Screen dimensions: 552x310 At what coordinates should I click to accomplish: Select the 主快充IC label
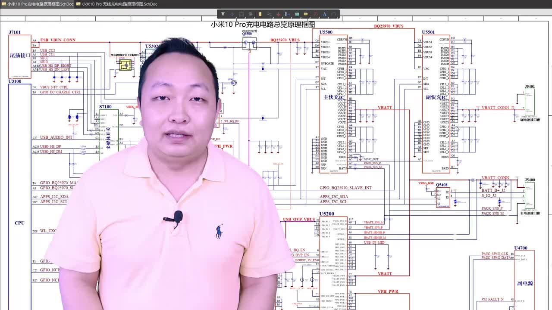[334, 97]
